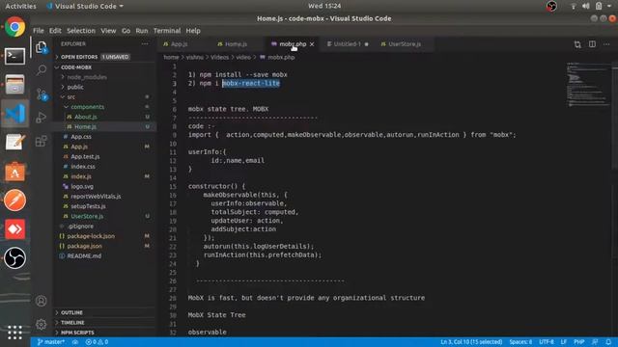
Task: Open the Explorer view in activity bar
Action: point(42,47)
